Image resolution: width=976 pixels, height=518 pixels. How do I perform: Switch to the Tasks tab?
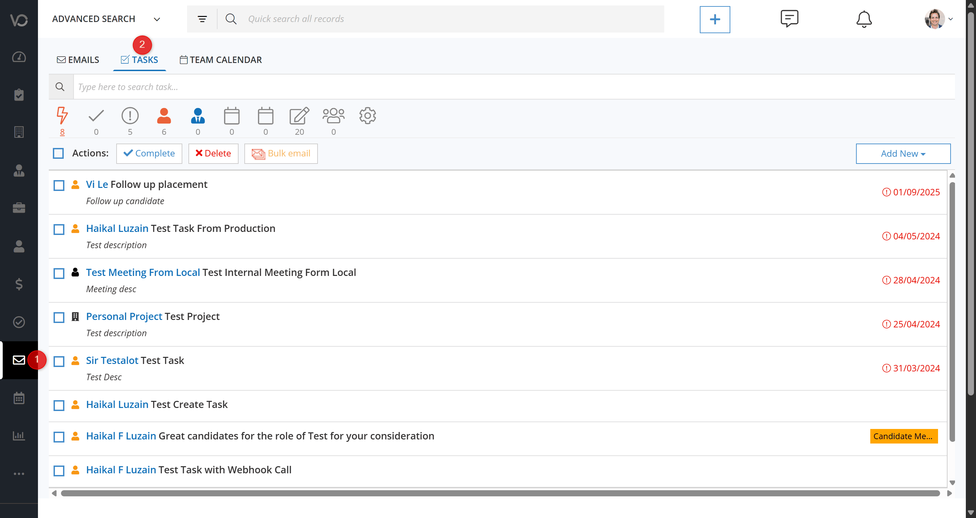coord(139,60)
